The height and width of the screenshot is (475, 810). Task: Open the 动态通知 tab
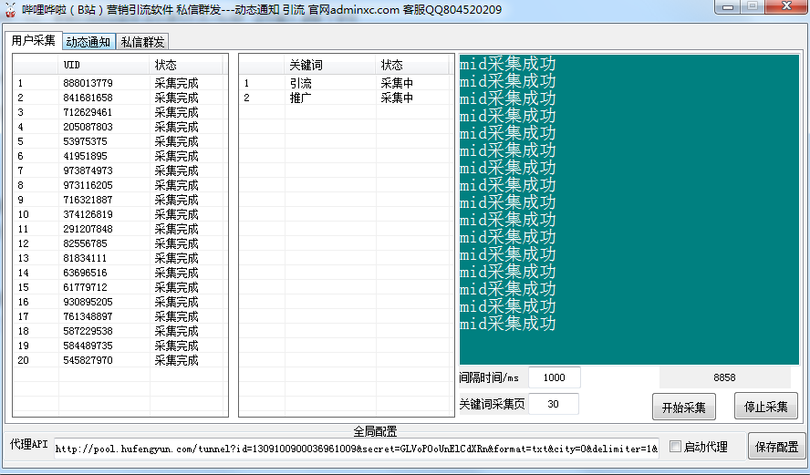pos(88,42)
